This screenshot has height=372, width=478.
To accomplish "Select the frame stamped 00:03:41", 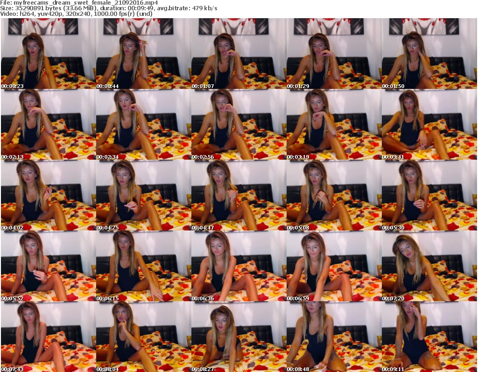I will 429,124.
